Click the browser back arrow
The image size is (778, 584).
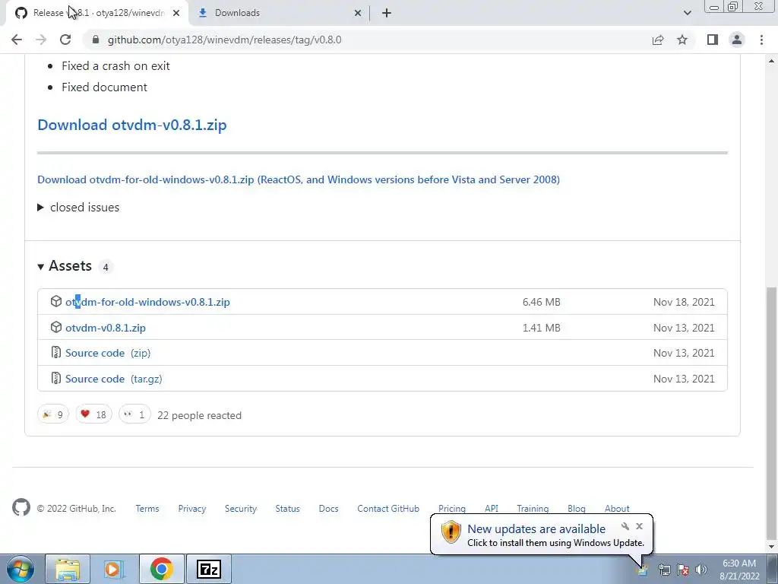[x=17, y=40]
